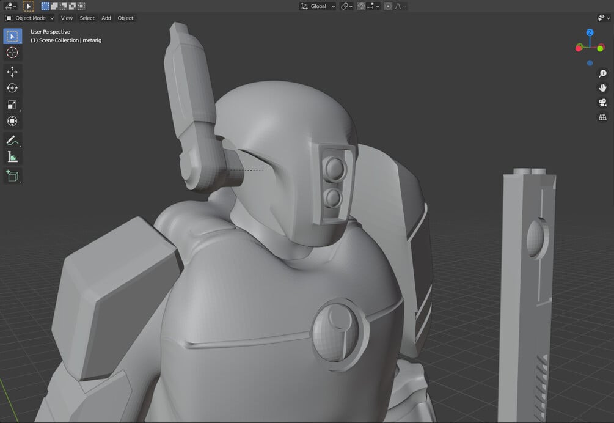Pick the Scale tool
This screenshot has height=423, width=614.
tap(13, 105)
